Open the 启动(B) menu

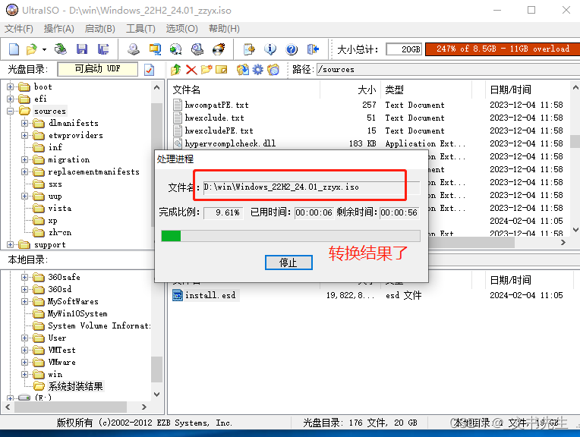click(x=100, y=29)
